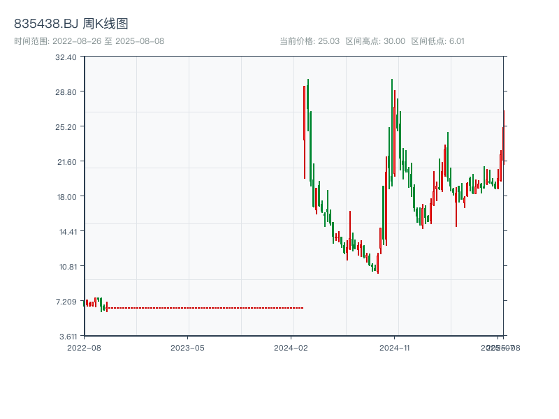Click y-axis label 14.41

coord(68,232)
